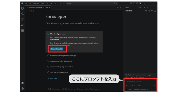Image resolution: width=177 pixels, height=93 pixels.
Task: Click the Customize Layout icon
Action: (x=131, y=3)
